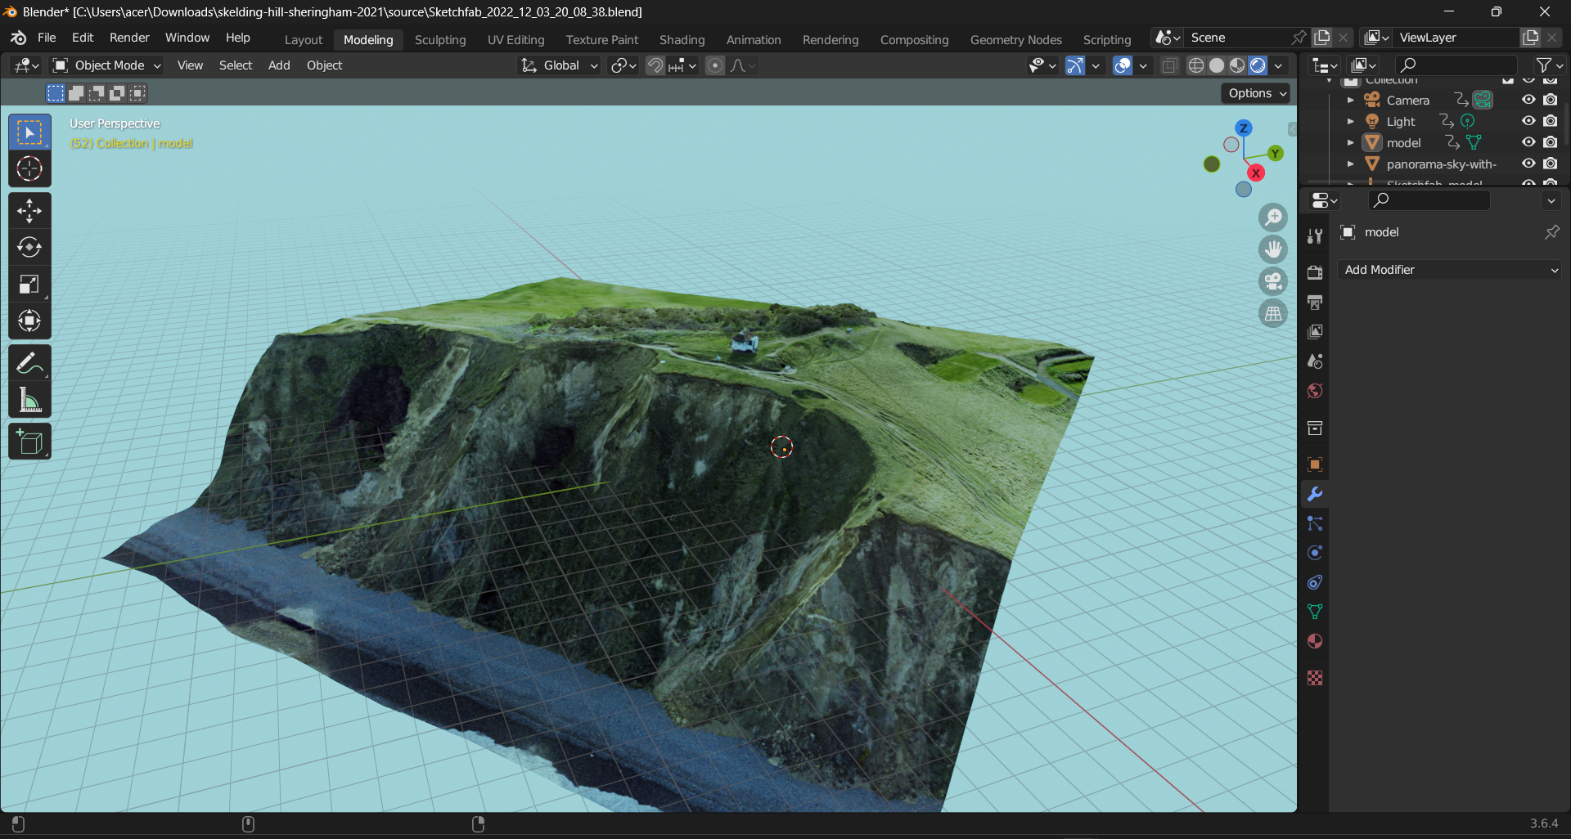Screen dimensions: 1571x839
Task: Open Object Data mesh properties tab
Action: (x=1315, y=612)
